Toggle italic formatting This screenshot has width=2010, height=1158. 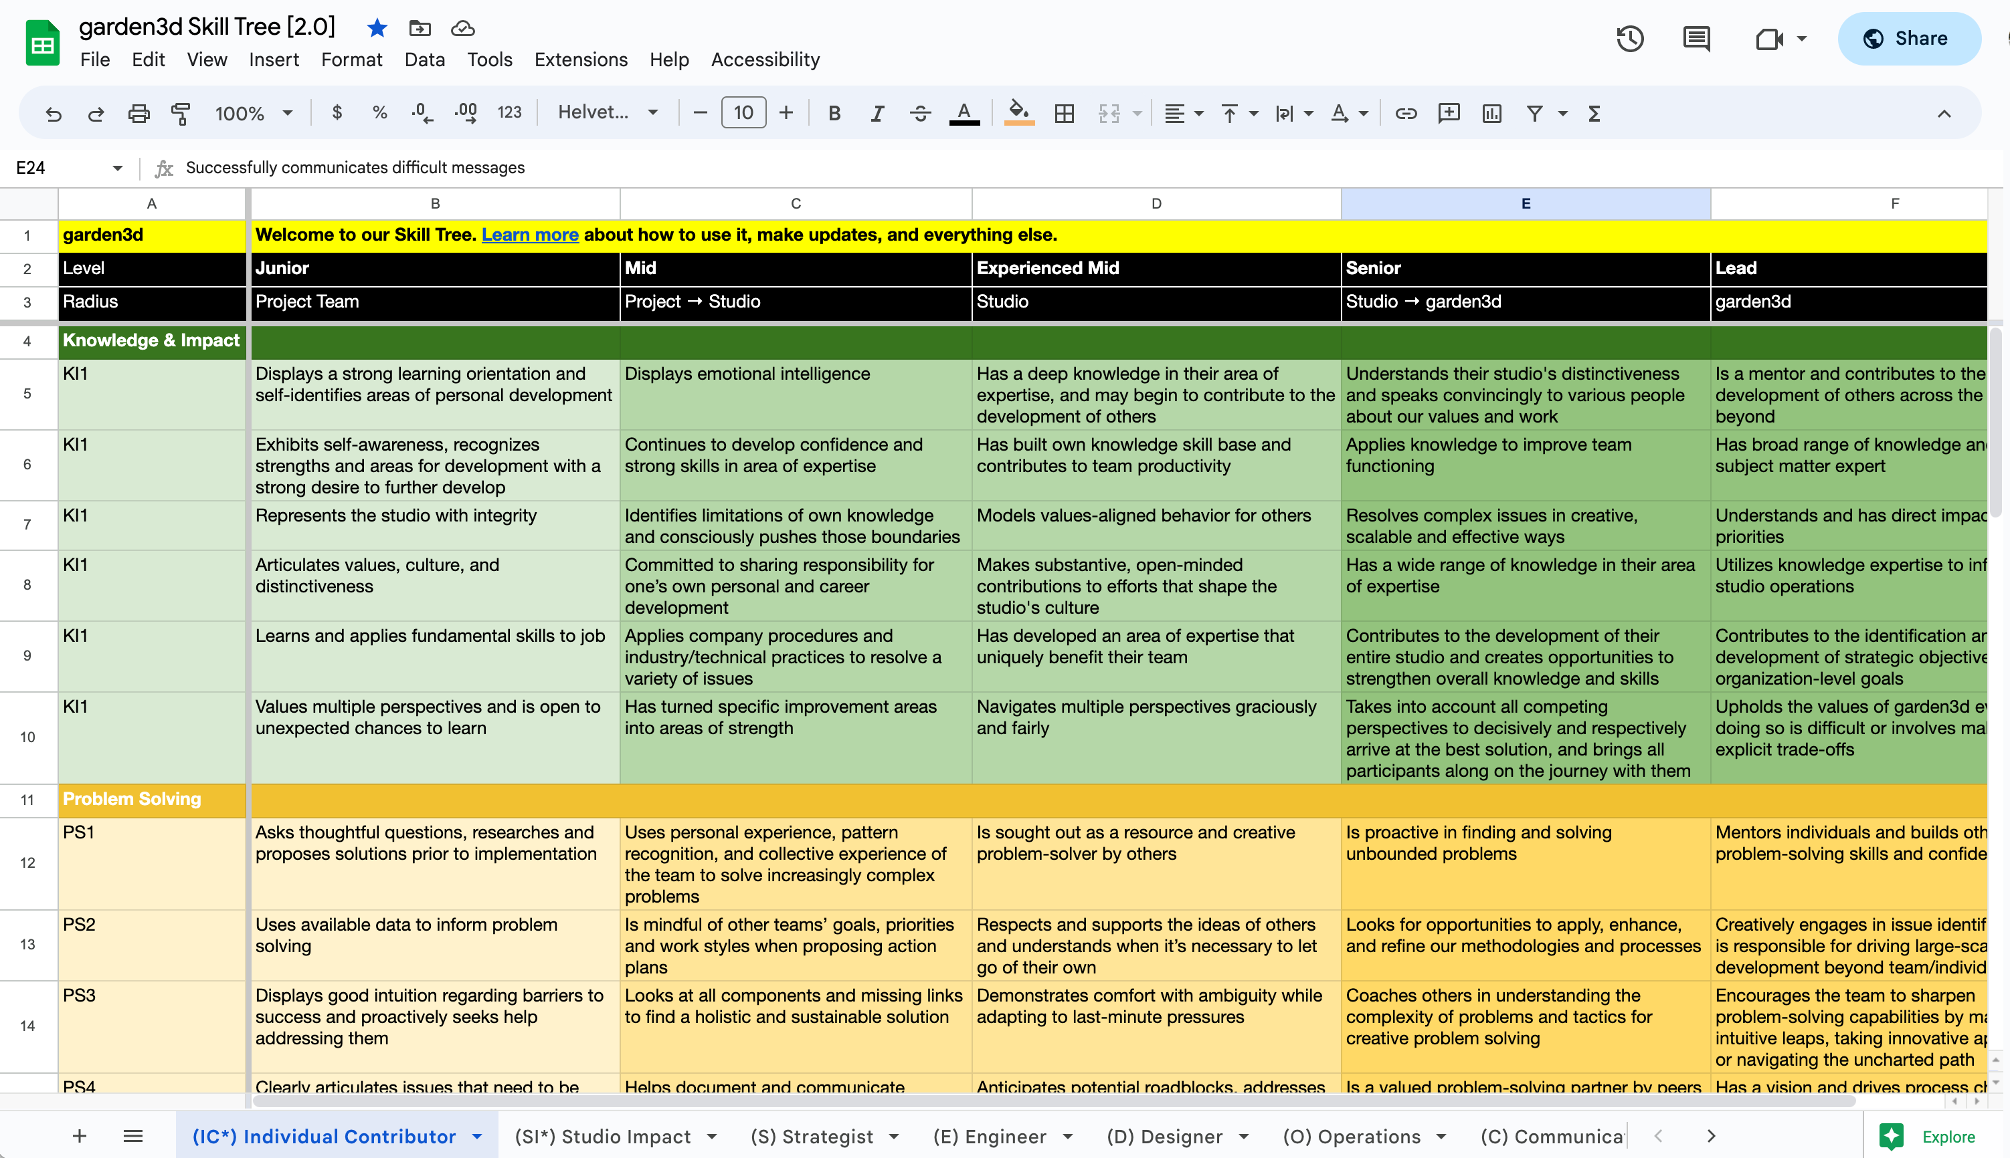tap(877, 114)
